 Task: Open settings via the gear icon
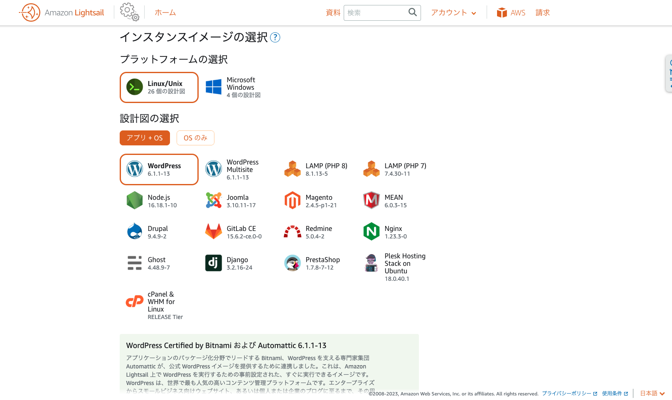(129, 12)
